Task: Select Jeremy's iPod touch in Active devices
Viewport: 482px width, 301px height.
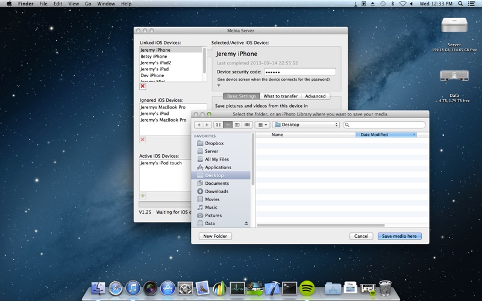Action: coord(165,163)
